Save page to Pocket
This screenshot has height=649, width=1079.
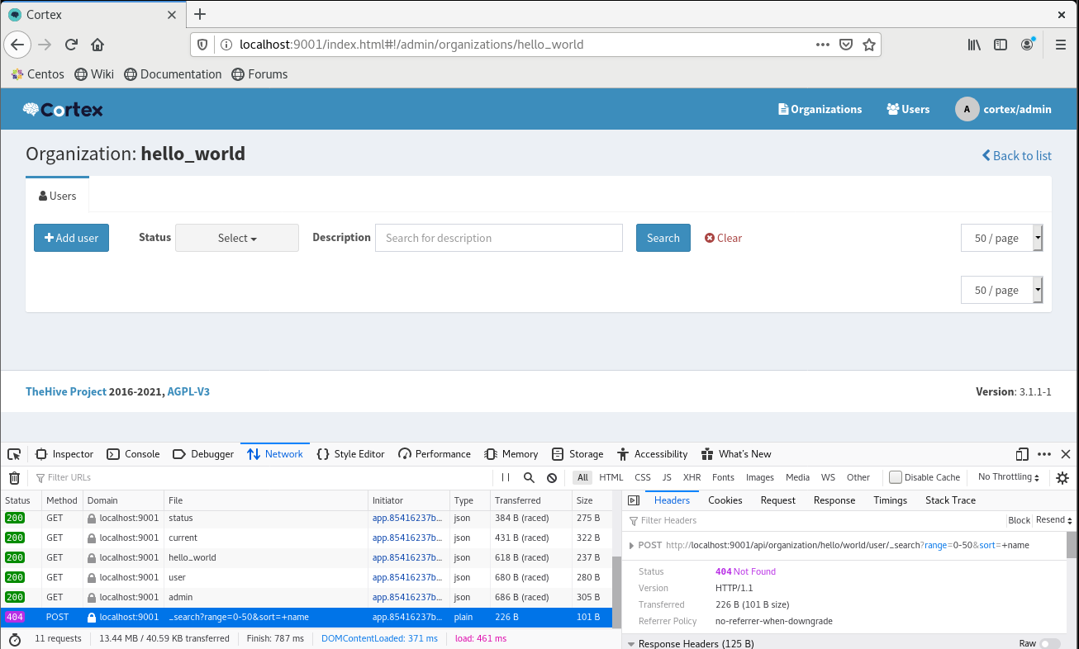[x=846, y=45]
